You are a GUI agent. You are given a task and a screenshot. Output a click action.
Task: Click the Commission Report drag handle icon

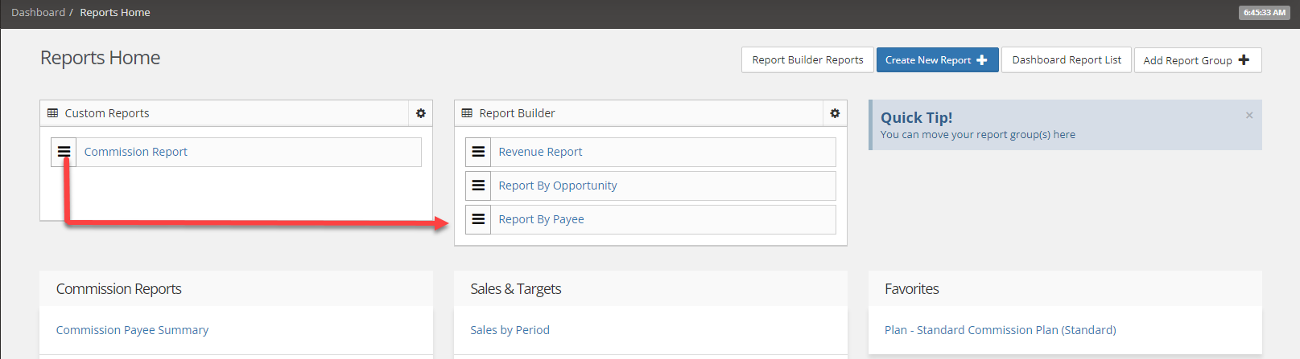pyautogui.click(x=64, y=152)
